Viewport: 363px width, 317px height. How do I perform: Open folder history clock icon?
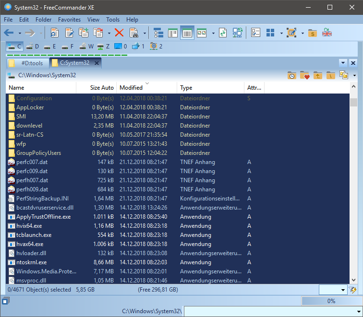(x=292, y=75)
